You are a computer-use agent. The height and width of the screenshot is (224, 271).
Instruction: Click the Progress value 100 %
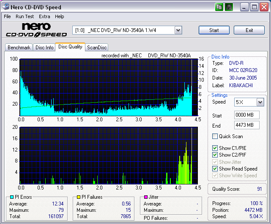[257, 203]
